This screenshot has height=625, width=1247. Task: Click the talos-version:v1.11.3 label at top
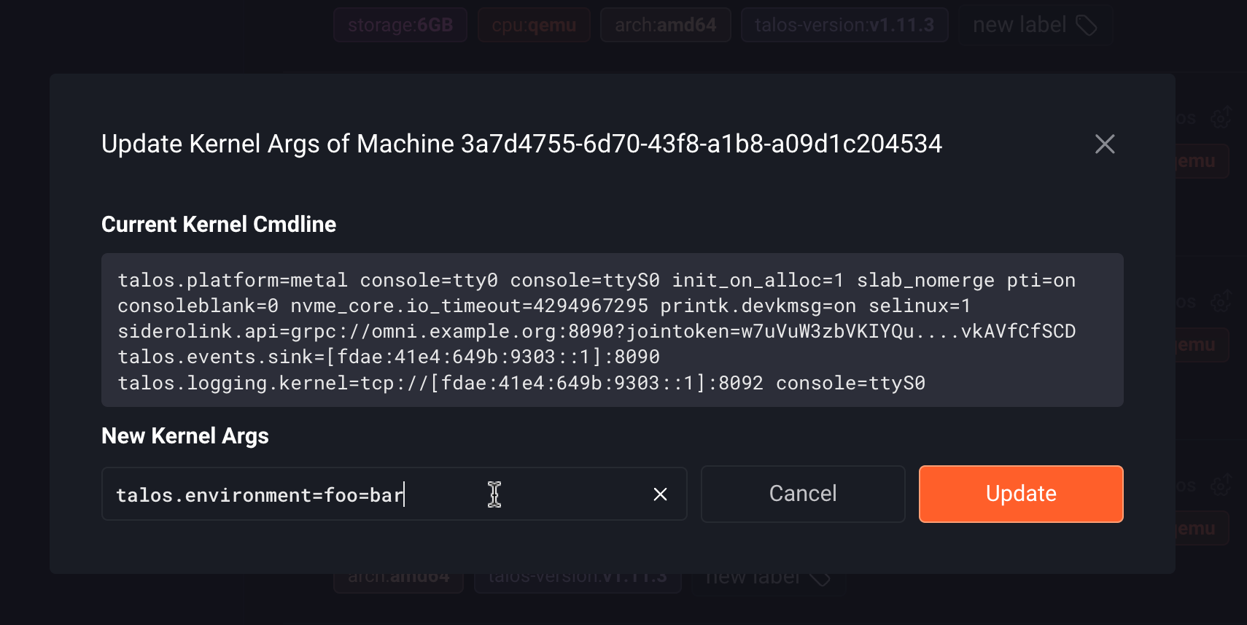point(844,25)
